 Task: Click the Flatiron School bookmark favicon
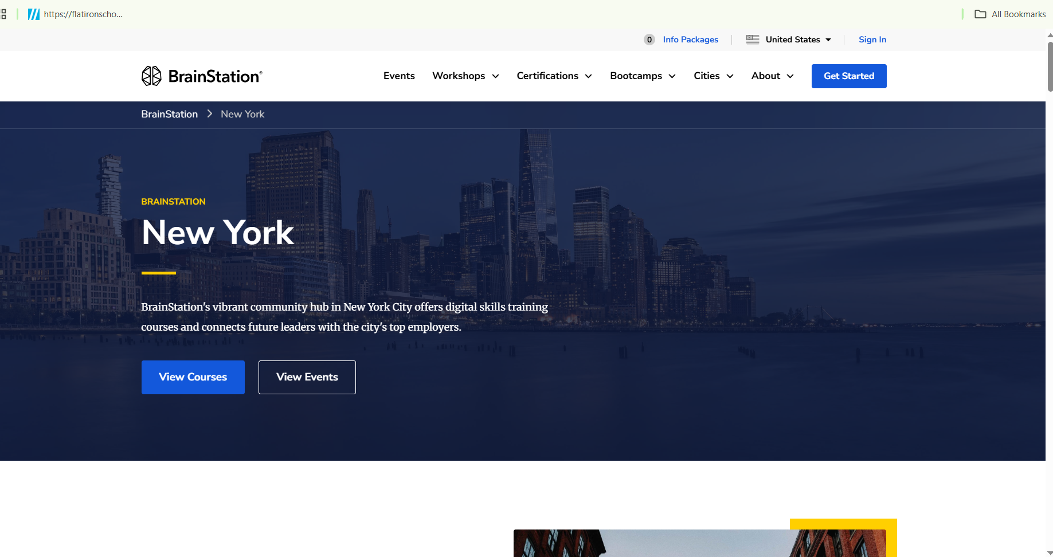[x=34, y=14]
